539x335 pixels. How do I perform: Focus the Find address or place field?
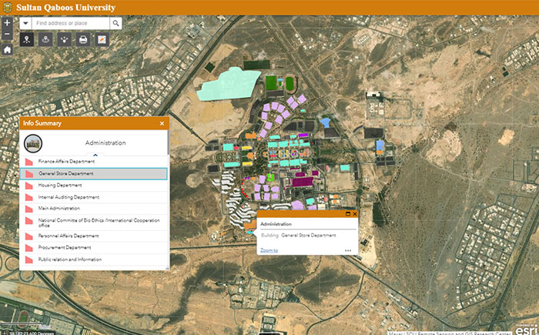71,23
